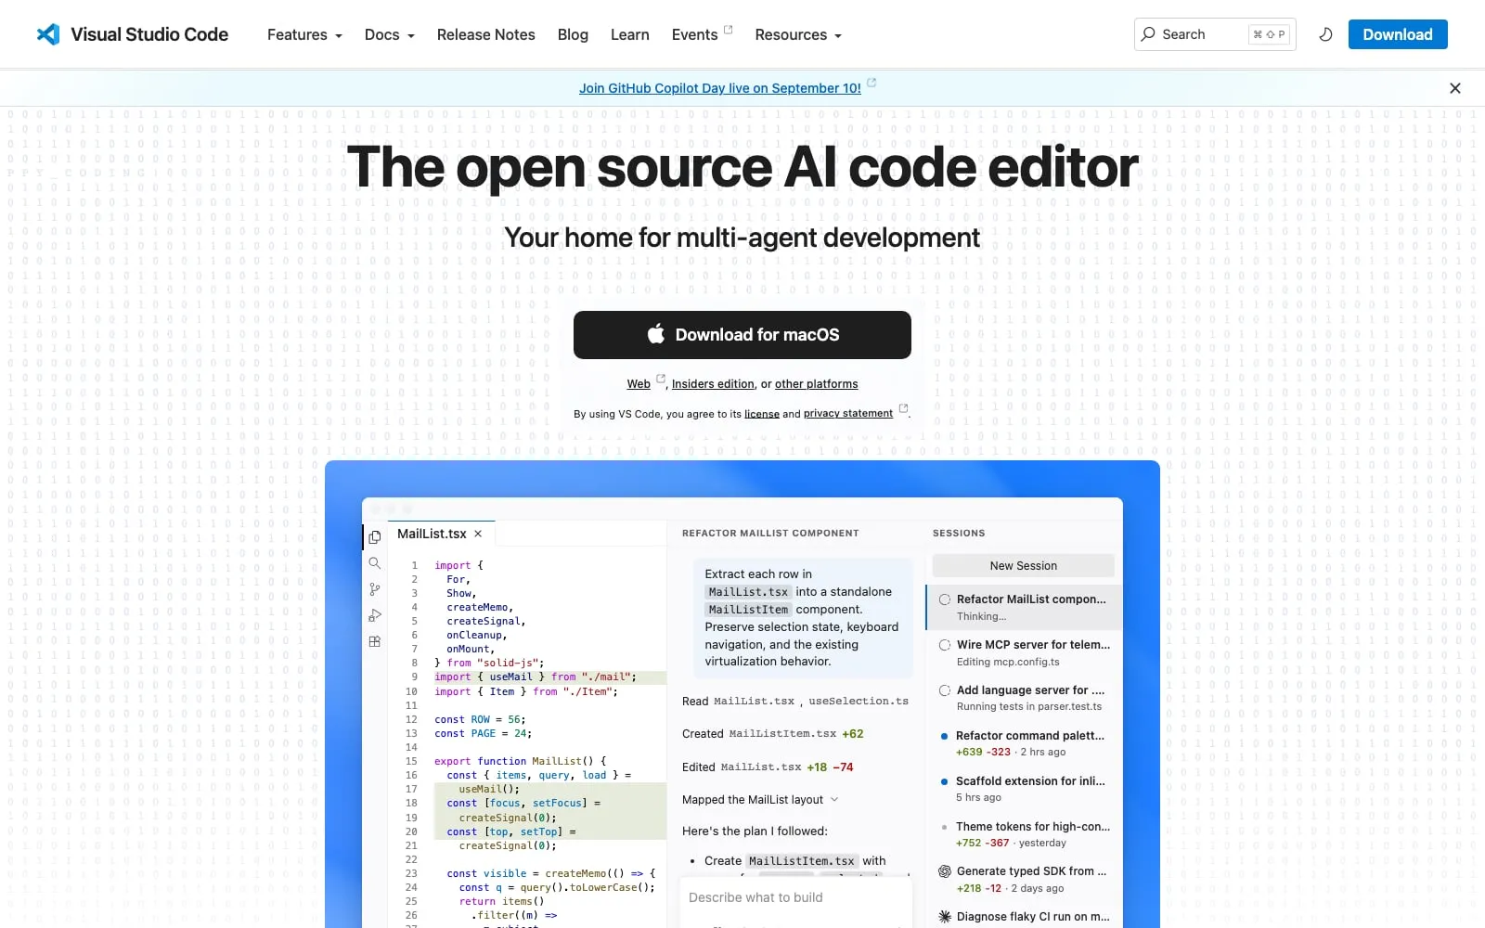
Task: Click the SESSIONS panel heading
Action: (x=959, y=534)
